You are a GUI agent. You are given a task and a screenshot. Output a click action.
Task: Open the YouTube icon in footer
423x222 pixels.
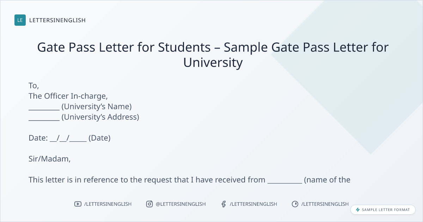[78, 204]
